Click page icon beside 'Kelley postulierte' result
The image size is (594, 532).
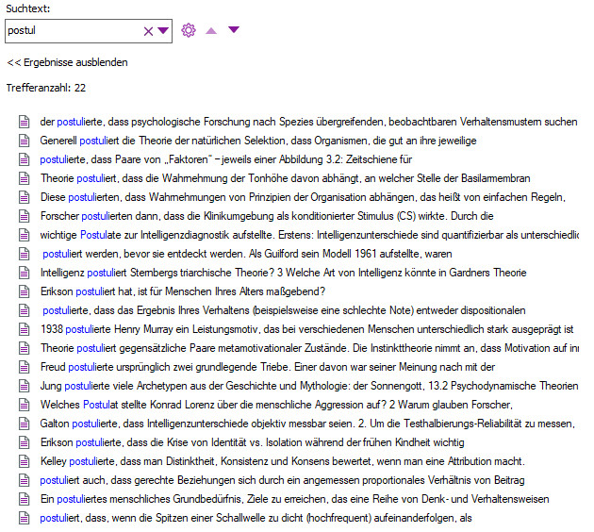click(25, 461)
